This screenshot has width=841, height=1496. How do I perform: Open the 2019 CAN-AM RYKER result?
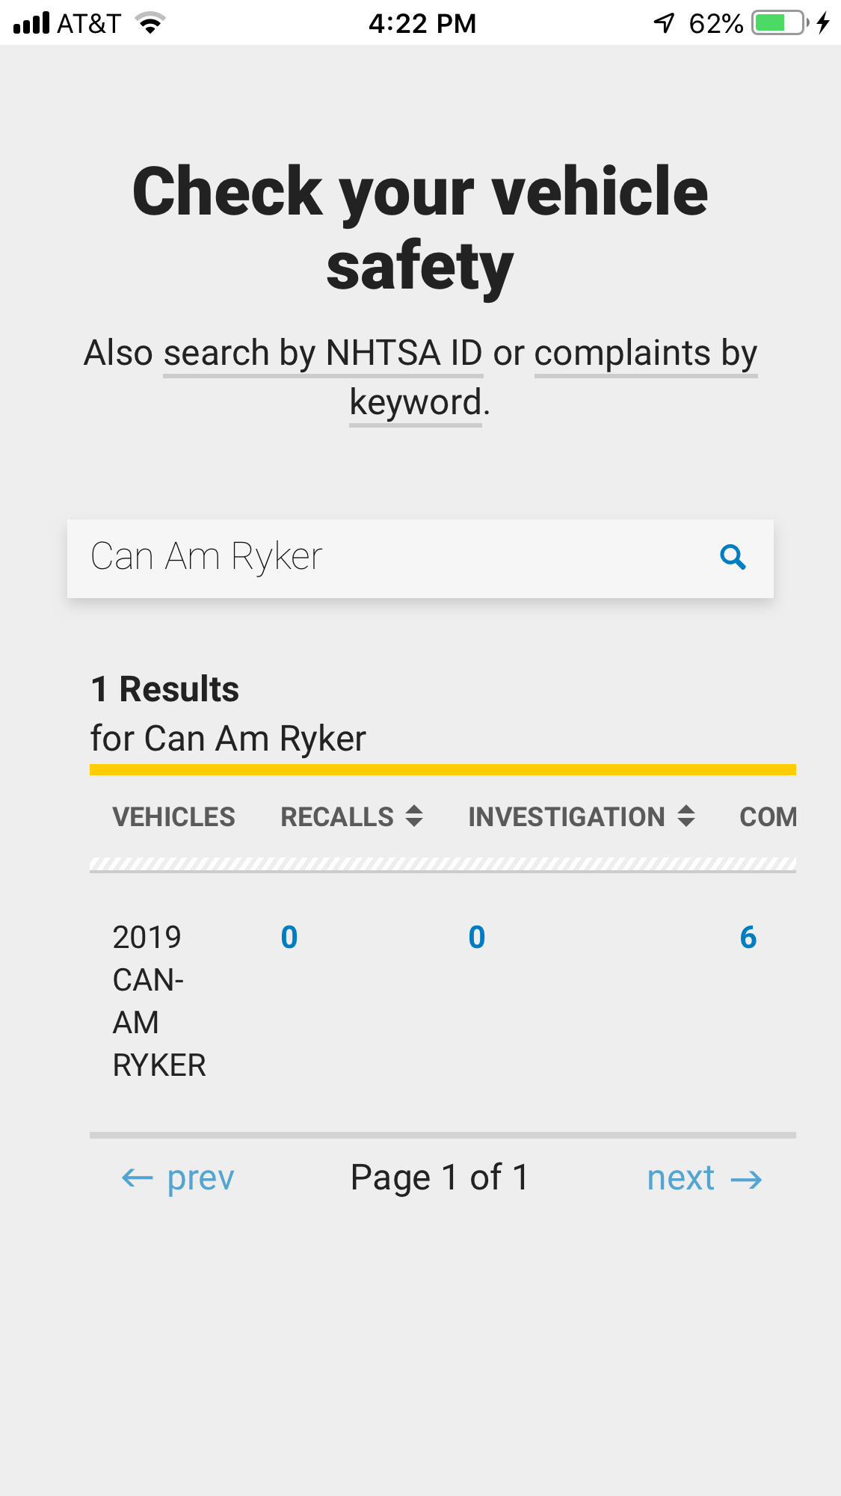coord(158,1000)
